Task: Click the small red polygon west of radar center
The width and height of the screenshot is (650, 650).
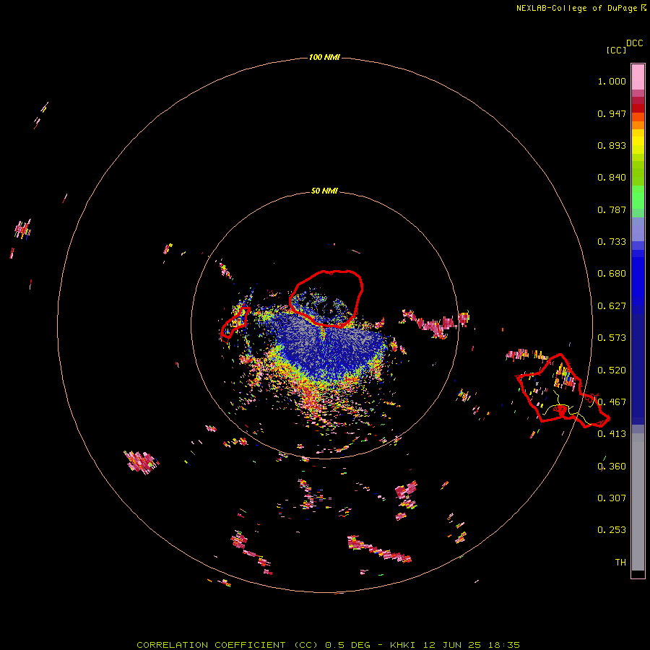Action: coord(235,323)
